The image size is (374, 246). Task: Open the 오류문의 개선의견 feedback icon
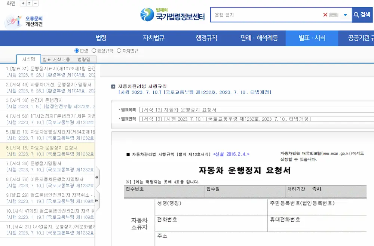(x=23, y=21)
